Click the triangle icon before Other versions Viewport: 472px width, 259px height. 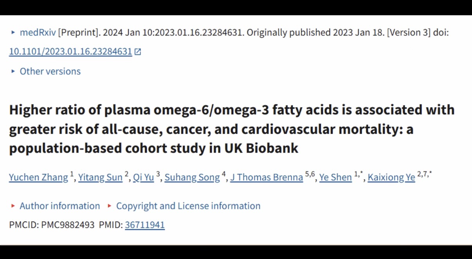point(13,71)
